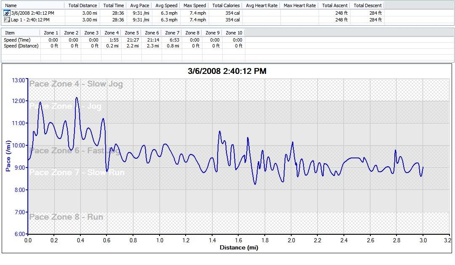Select the Total Calories column header

click(x=226, y=5)
